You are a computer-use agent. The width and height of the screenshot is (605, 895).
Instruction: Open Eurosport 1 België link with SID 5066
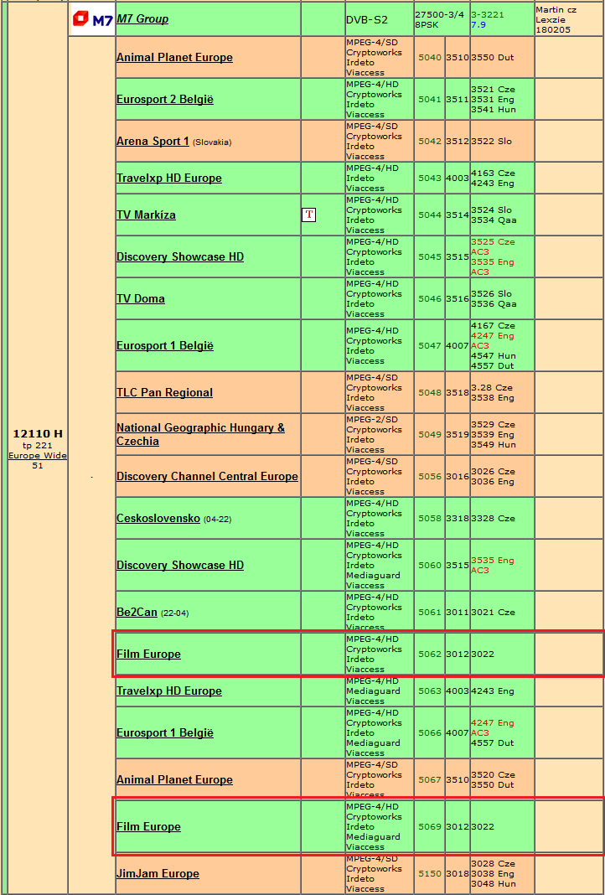[165, 732]
